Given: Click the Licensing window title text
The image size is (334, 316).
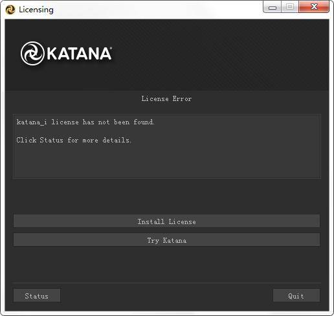Looking at the screenshot, I should click(x=36, y=10).
